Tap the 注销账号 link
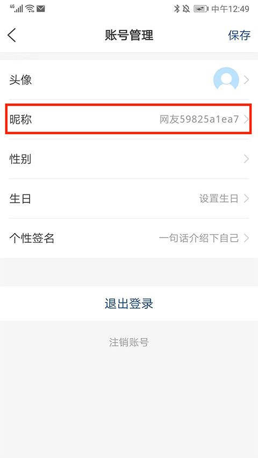The width and height of the screenshot is (258, 458). pos(129,343)
